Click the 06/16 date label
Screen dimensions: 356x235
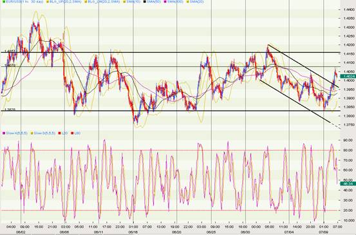[x=133, y=232]
